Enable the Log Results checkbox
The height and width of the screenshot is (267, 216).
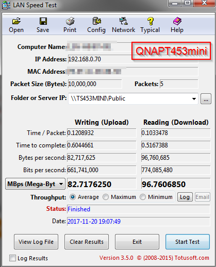pyautogui.click(x=12, y=258)
